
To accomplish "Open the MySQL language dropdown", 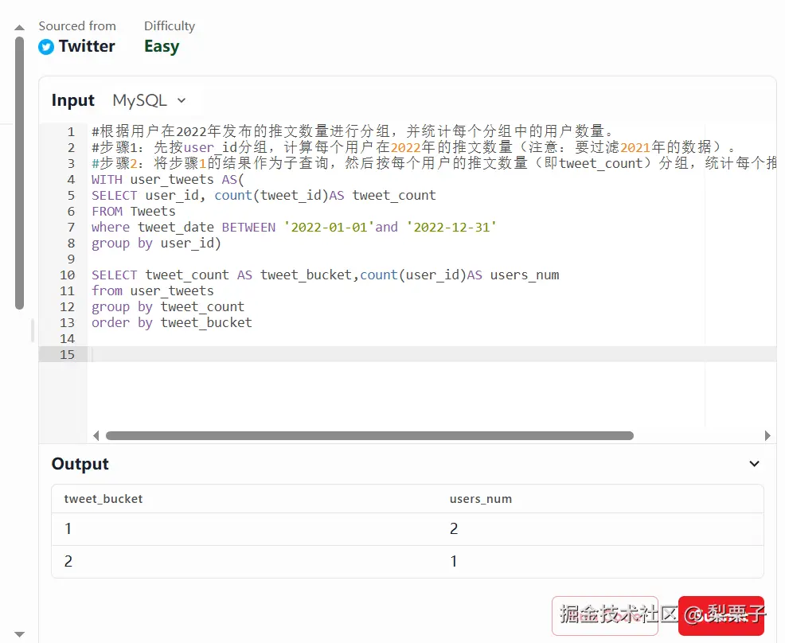I will [x=150, y=100].
